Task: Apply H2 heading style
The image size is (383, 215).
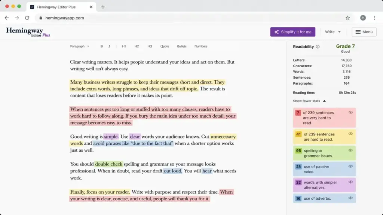Action: pos(137,46)
